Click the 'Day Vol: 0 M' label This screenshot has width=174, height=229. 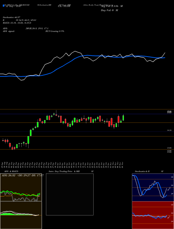click(x=109, y=10)
